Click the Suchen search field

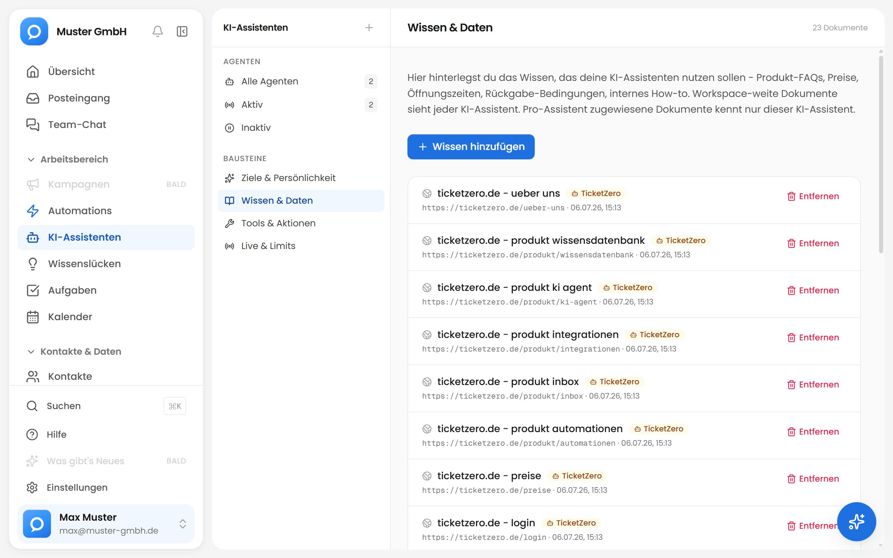click(x=106, y=406)
